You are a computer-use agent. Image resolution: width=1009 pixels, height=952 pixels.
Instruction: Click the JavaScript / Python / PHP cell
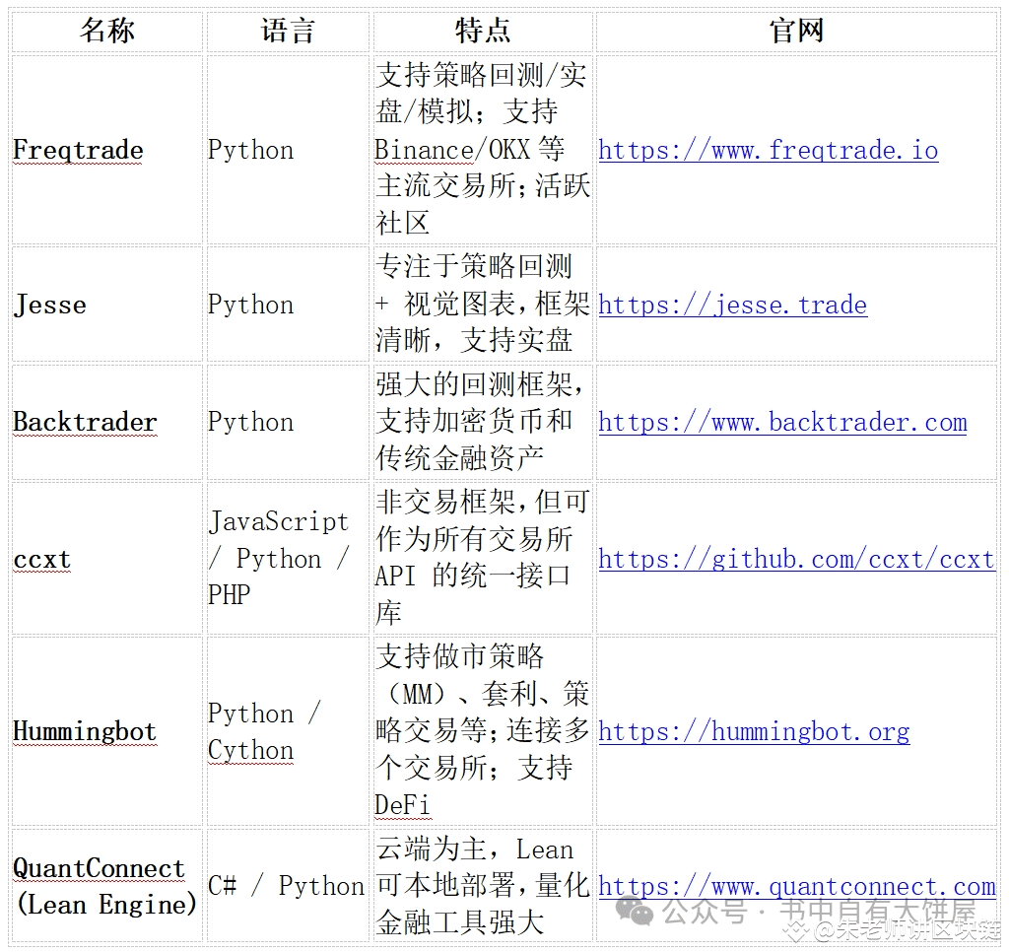tap(278, 559)
